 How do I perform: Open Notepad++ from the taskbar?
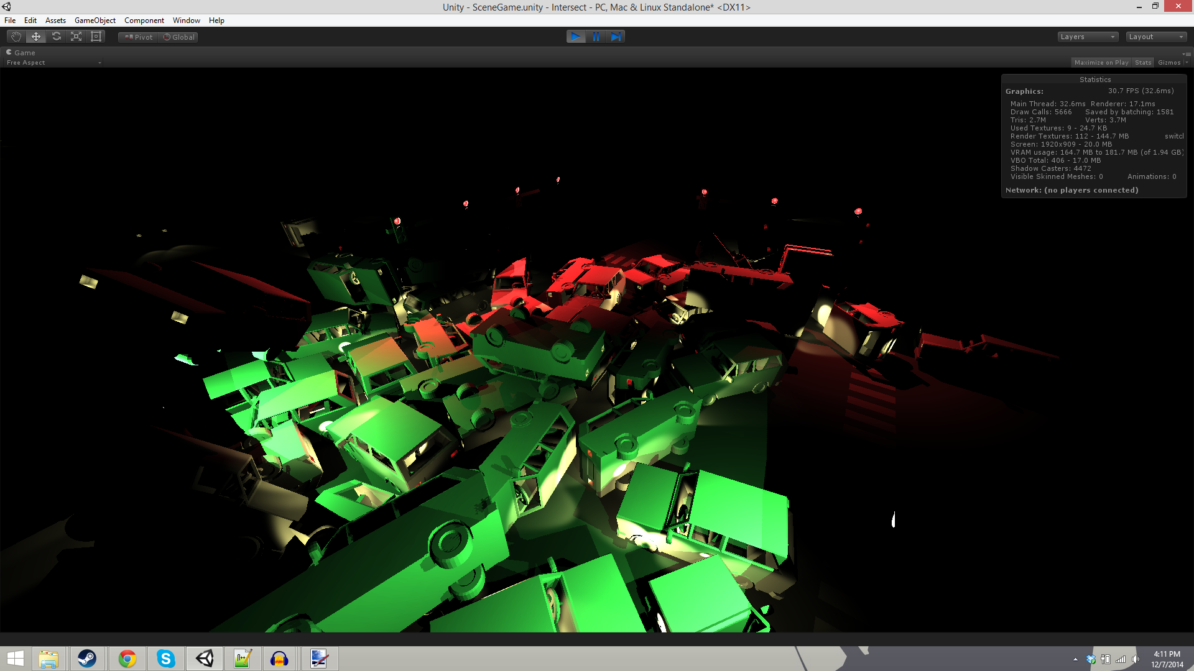[243, 659]
